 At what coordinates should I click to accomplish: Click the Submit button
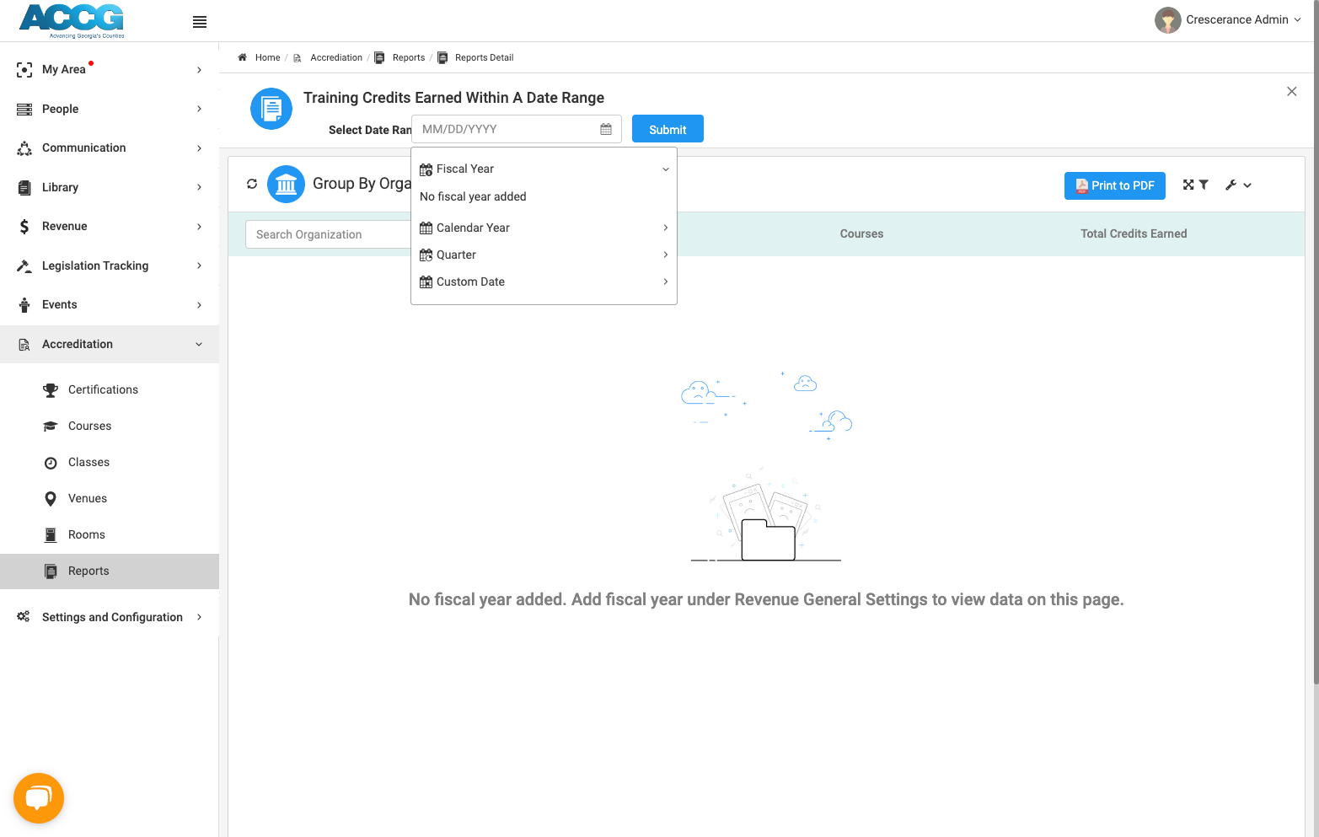pos(668,129)
